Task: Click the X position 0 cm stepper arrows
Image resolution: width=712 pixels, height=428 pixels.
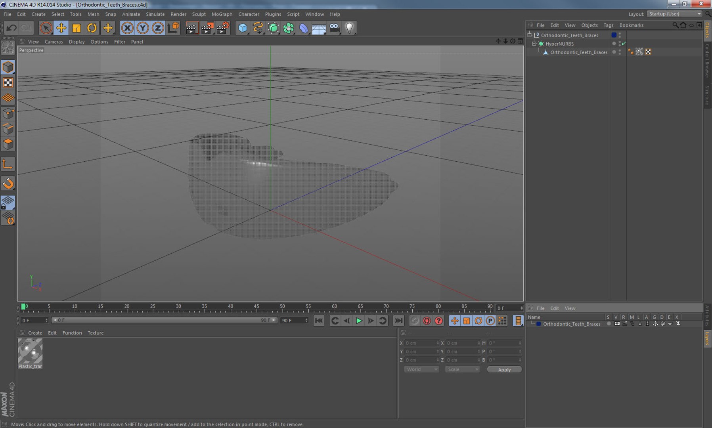Action: 437,343
